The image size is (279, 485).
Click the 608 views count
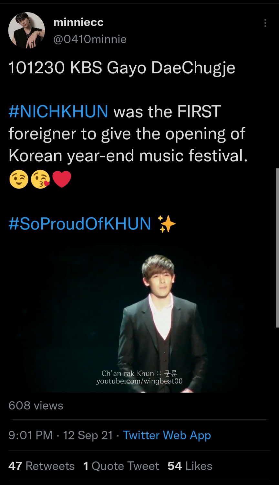36,405
